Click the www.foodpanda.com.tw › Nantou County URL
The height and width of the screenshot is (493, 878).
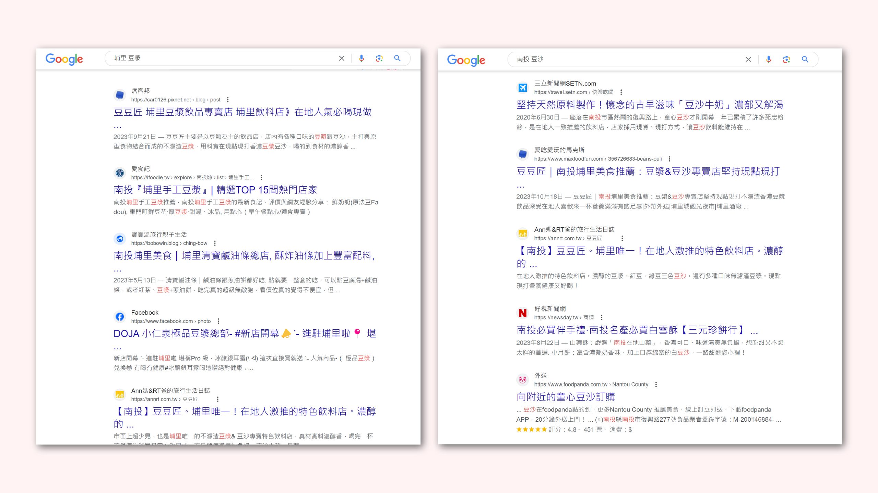[591, 384]
